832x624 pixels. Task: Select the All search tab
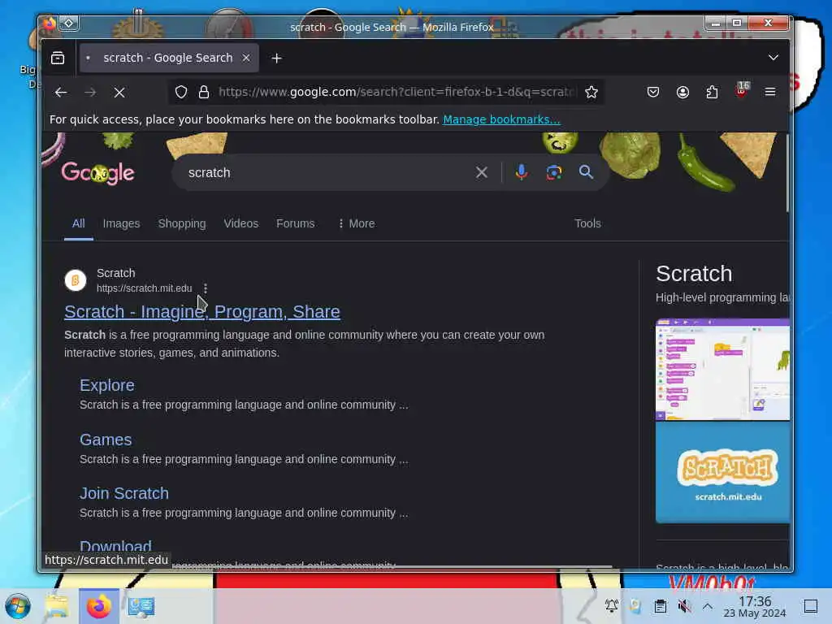pyautogui.click(x=79, y=223)
